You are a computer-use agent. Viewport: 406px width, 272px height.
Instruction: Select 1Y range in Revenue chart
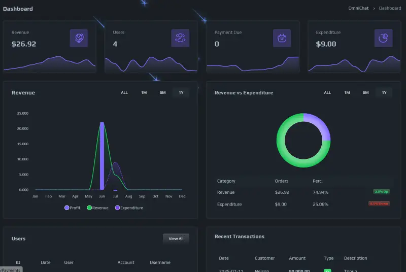pos(181,93)
